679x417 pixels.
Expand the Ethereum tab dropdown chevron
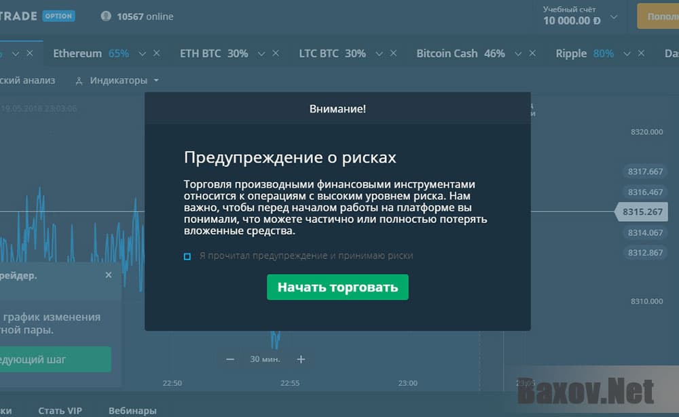142,53
